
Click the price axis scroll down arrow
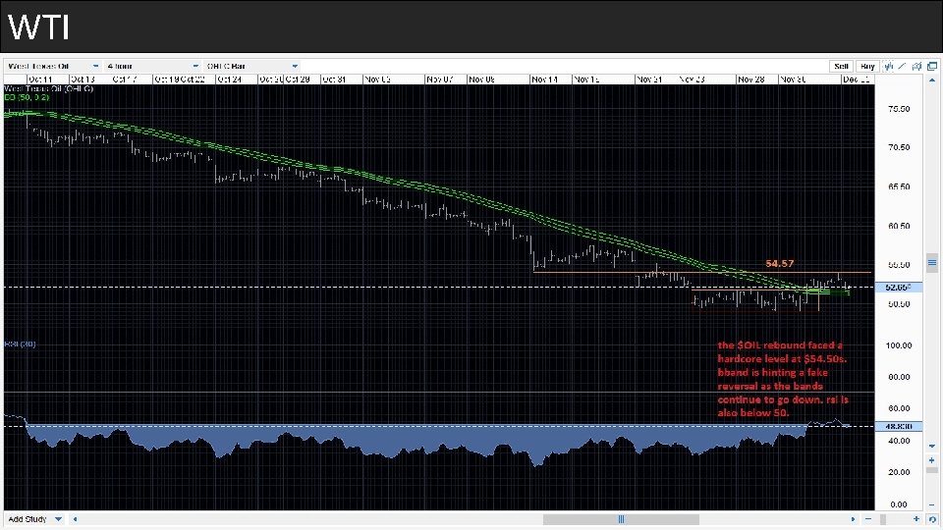click(932, 447)
